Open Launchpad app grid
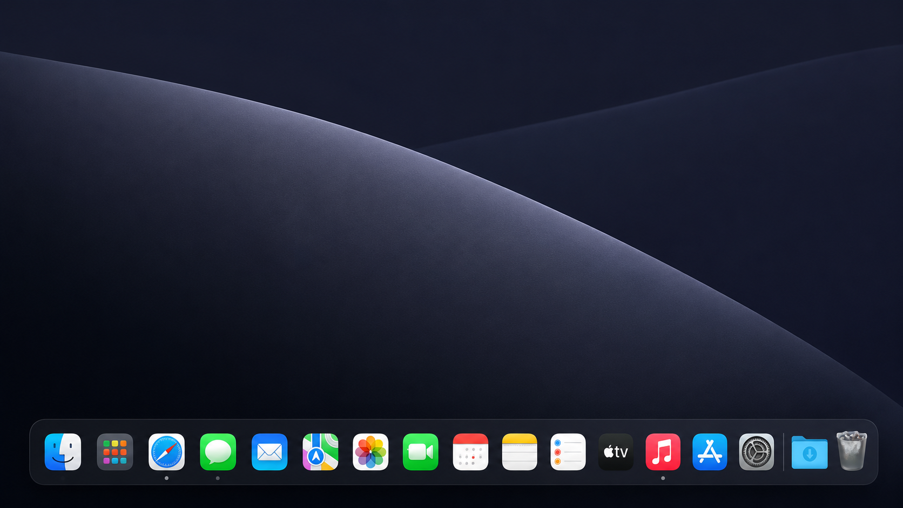Image resolution: width=903 pixels, height=508 pixels. tap(115, 452)
